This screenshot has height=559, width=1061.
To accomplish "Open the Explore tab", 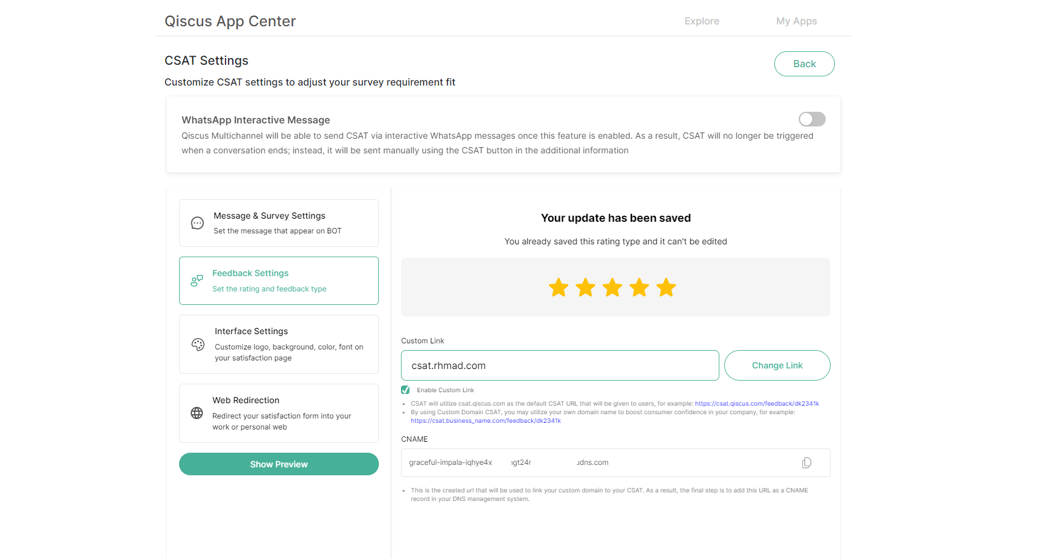I will [x=702, y=21].
